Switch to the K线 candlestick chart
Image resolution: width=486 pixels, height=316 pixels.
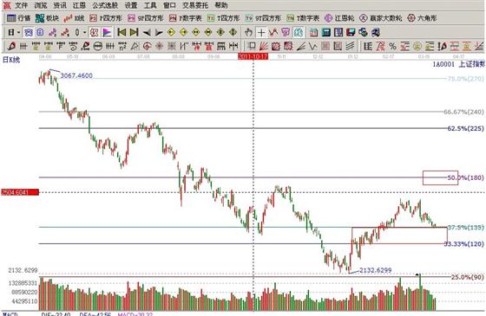74,18
